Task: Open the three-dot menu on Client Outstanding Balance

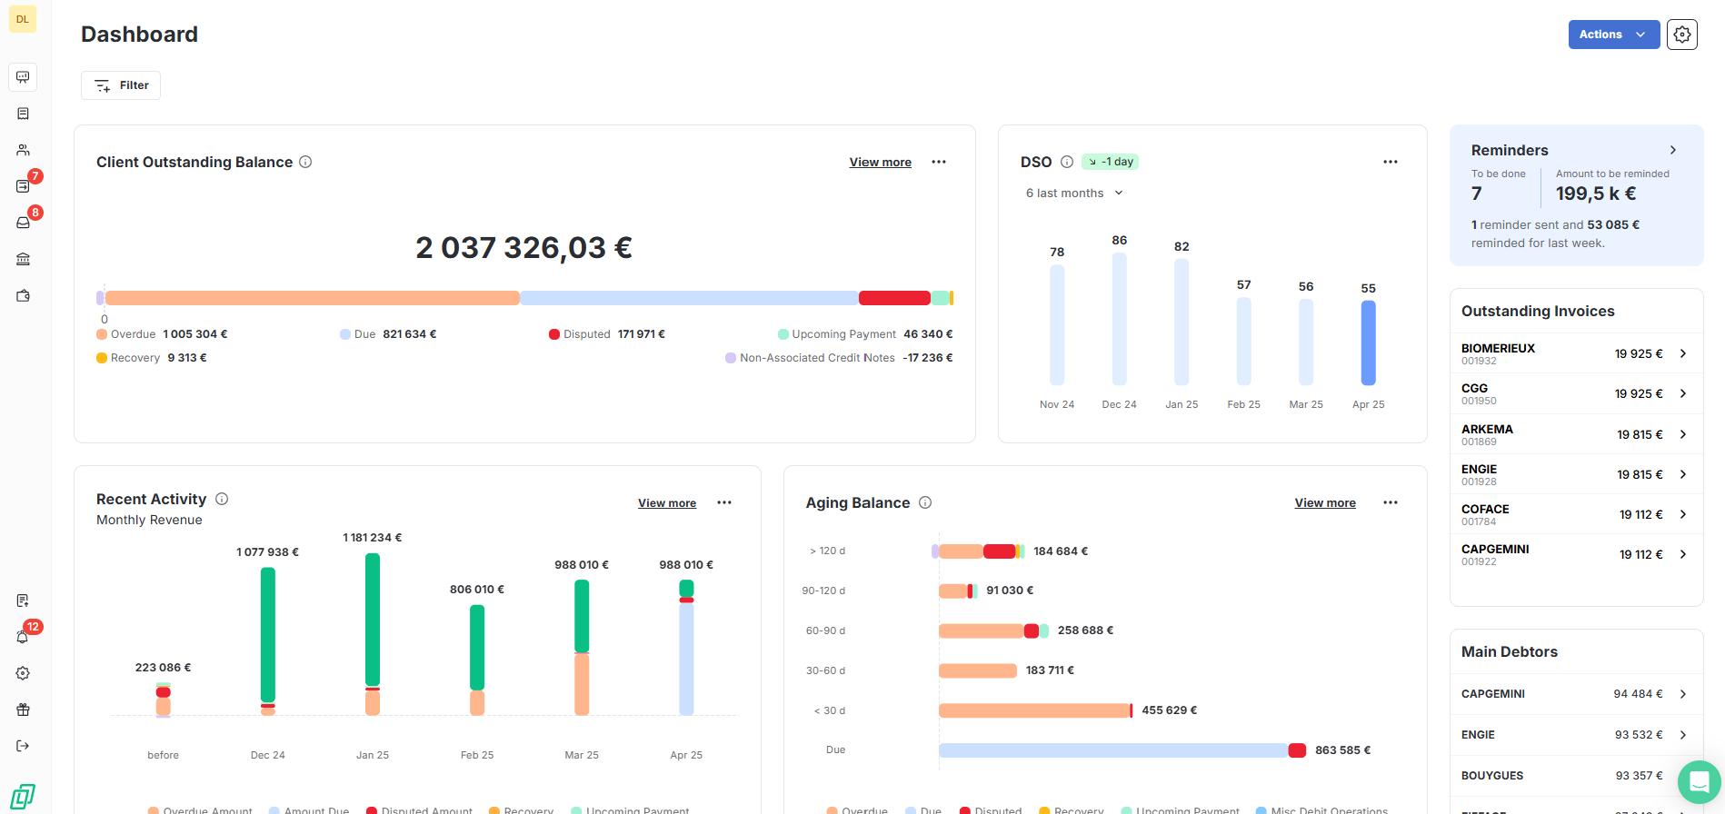Action: click(939, 162)
